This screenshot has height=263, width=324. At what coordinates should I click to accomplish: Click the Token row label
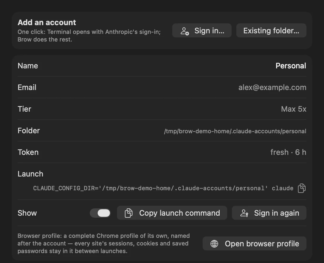[28, 152]
